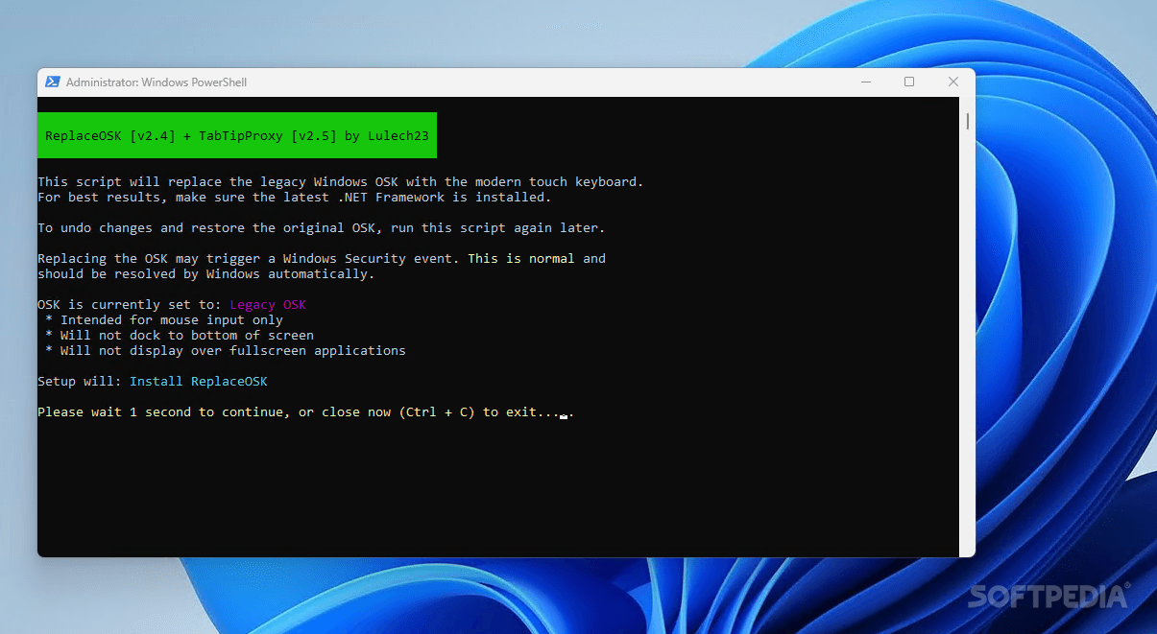Click the "Please wait 1 second to continue" prompt
Viewport: 1157px width, 634px height.
306,412
